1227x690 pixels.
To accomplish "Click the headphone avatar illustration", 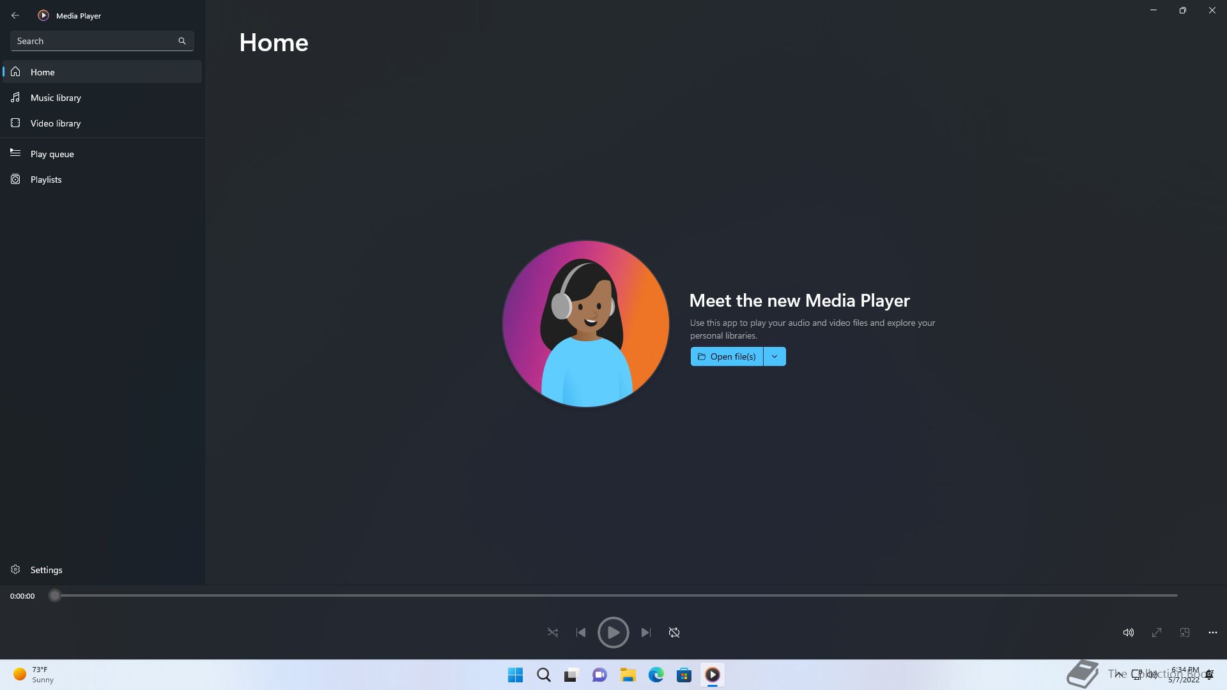I will click(585, 324).
